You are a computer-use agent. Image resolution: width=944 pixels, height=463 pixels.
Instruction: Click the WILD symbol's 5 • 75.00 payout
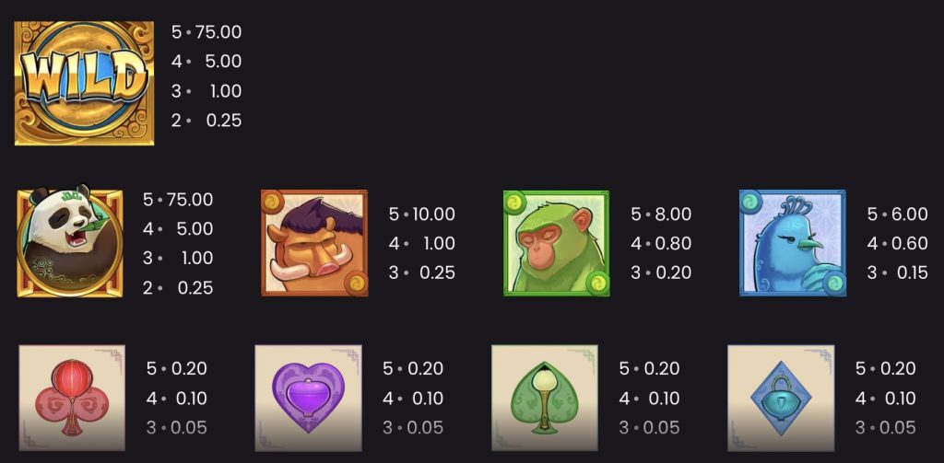(206, 32)
